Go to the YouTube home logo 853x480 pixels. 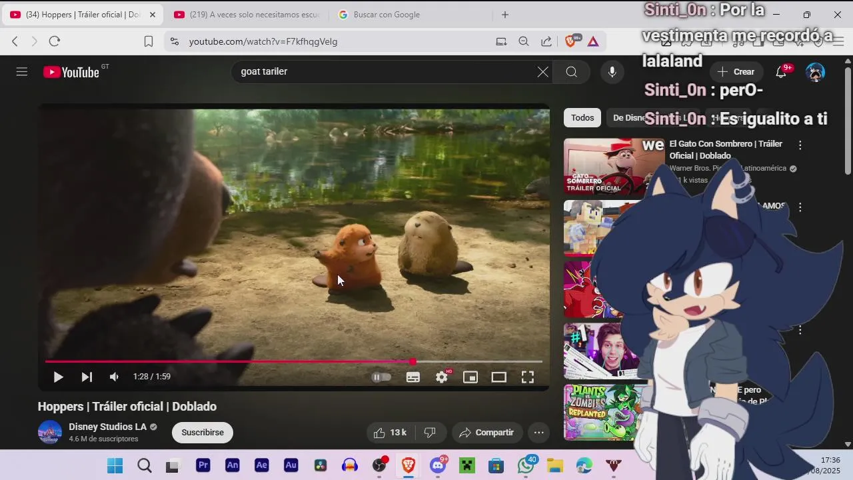71,72
